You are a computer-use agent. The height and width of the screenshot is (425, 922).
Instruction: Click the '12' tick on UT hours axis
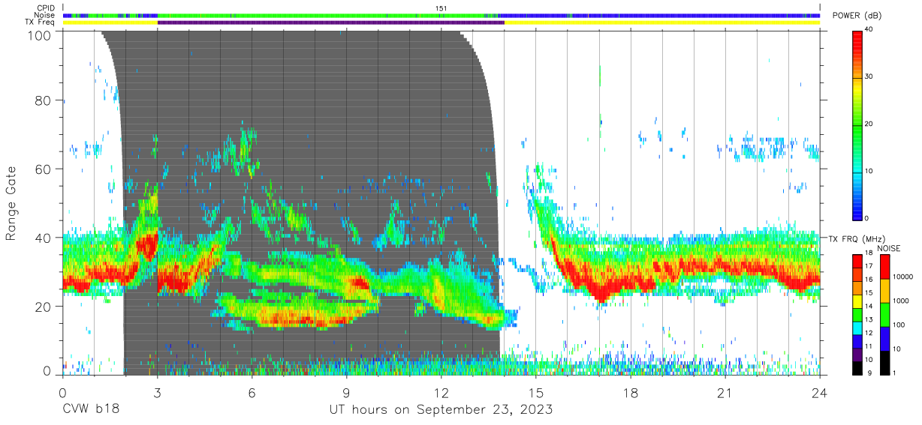441,393
